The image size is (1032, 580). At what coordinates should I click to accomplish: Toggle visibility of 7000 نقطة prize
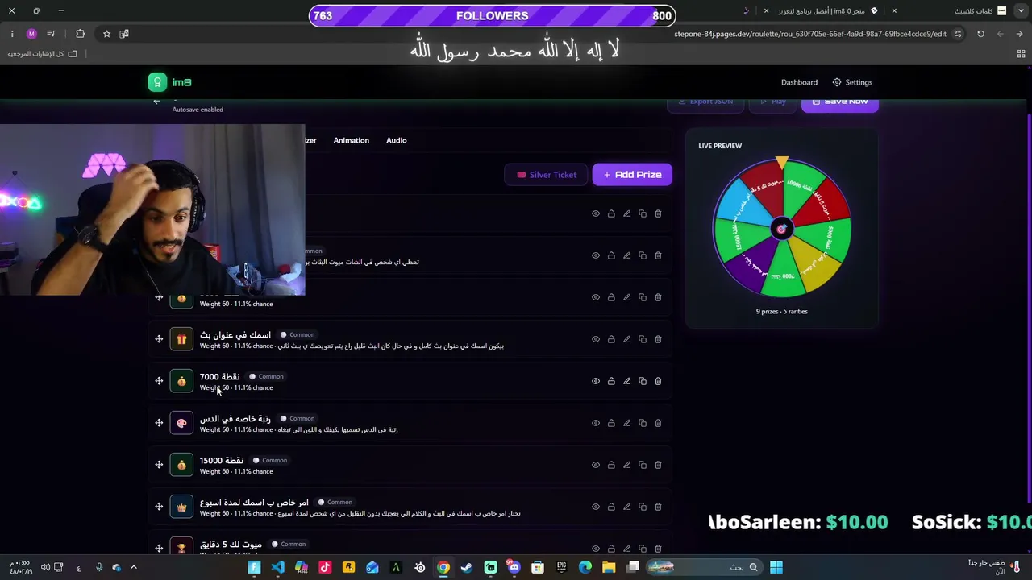coord(596,381)
